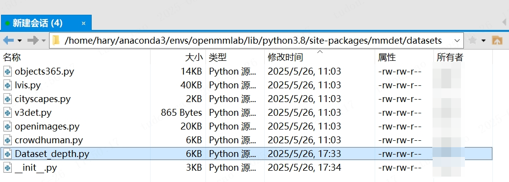Click the folder icon in path bar
This screenshot has height=182, width=509.
click(x=56, y=40)
